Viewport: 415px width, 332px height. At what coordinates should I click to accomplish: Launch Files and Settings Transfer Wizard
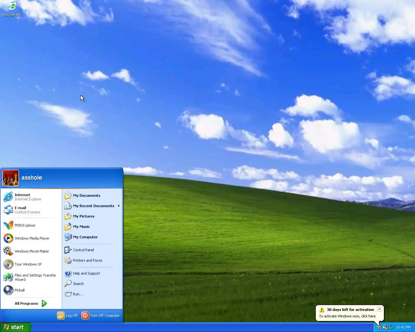31,277
